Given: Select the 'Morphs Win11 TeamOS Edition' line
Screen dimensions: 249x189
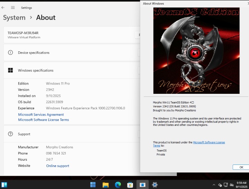Looking at the screenshot, I should coord(174,102).
